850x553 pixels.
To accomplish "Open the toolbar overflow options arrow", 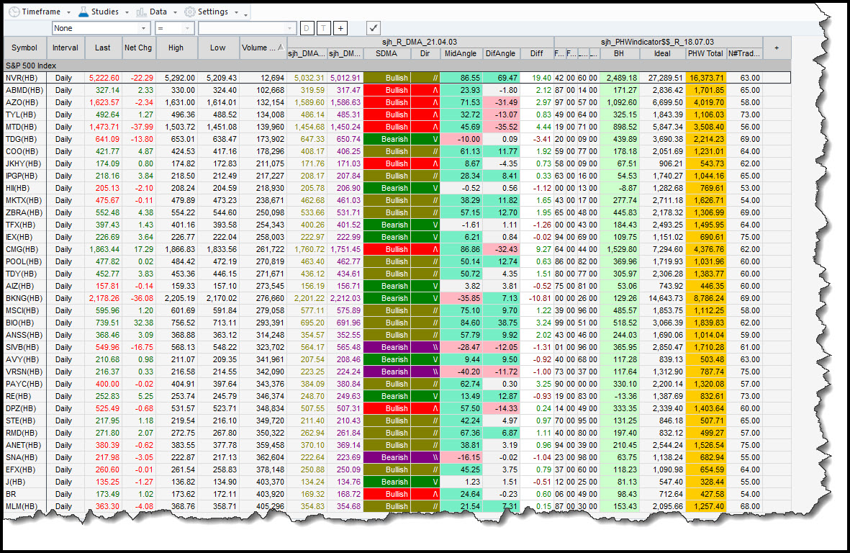I will pyautogui.click(x=246, y=14).
